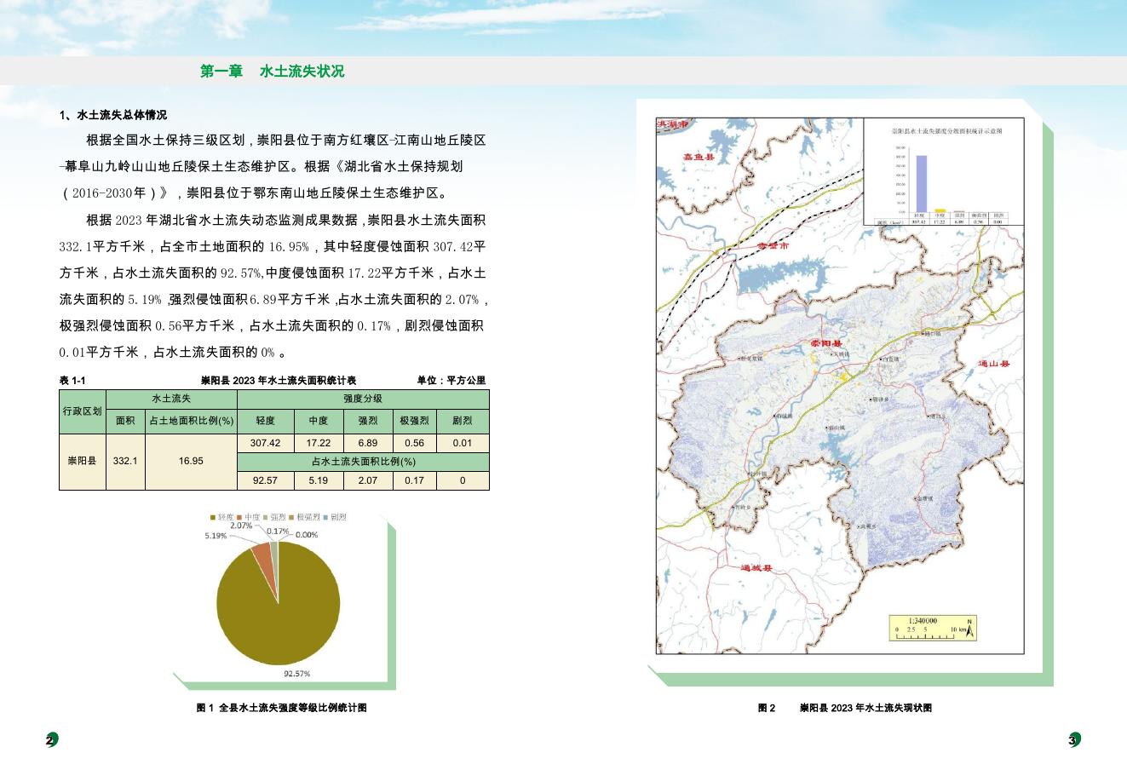Select the 中度 column header in the table
Viewport: 1127px width, 770px height.
(319, 421)
